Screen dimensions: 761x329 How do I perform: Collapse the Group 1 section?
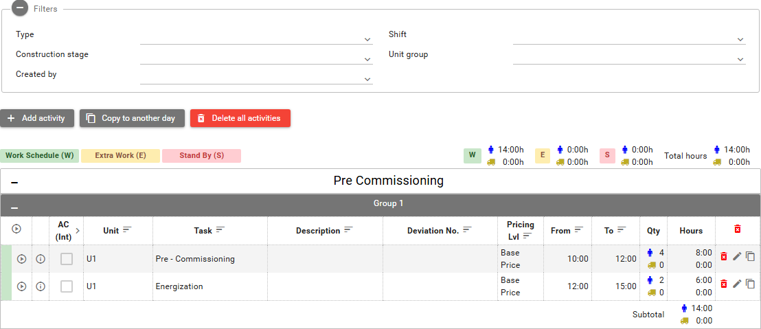[x=14, y=207]
